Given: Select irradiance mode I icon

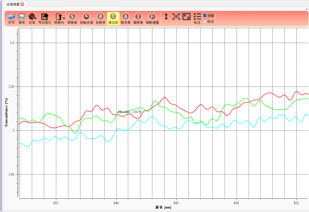Looking at the screenshot, I should (x=138, y=19).
